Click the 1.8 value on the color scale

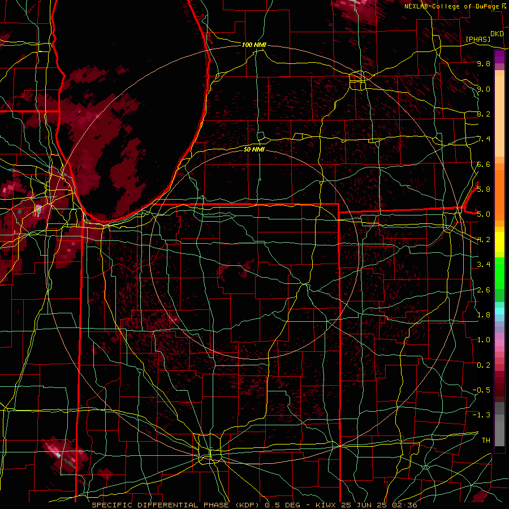click(484, 315)
